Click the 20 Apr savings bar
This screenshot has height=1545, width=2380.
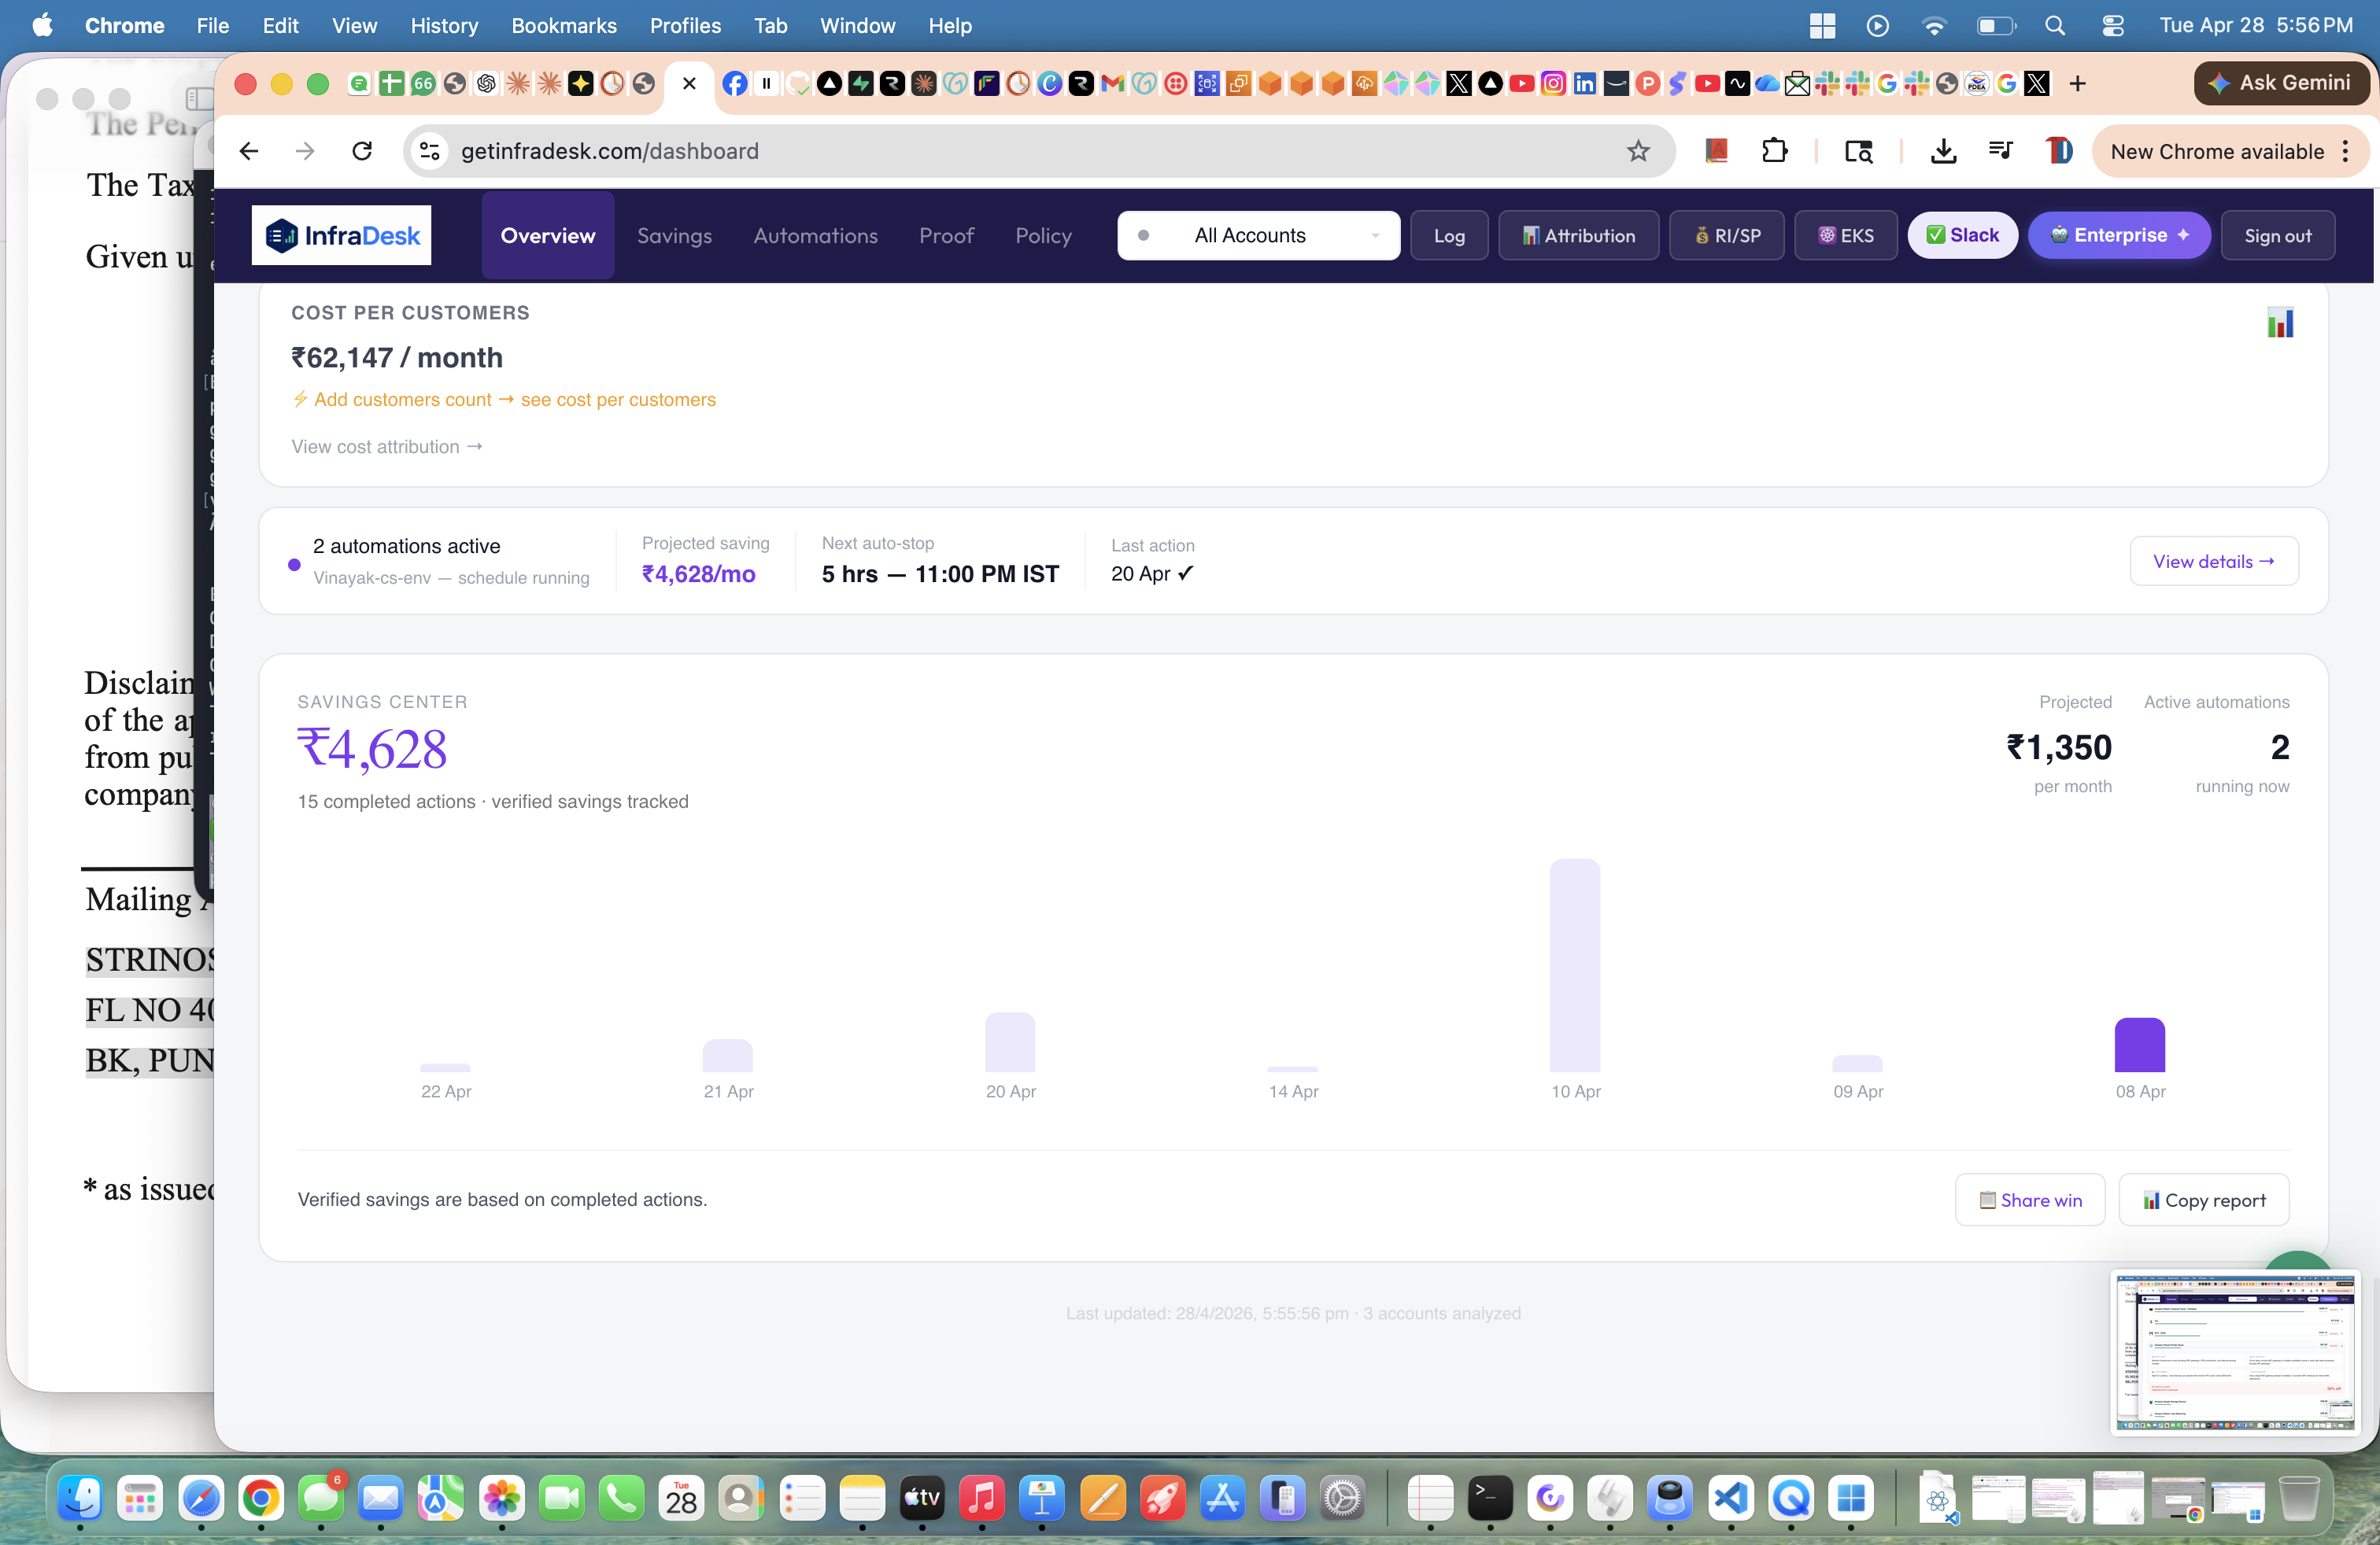pos(1009,1042)
